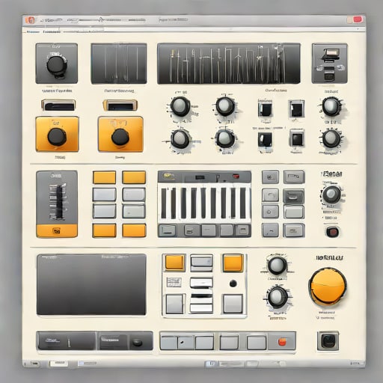Click the large dark touch pad
Screen dimensions: 383x383
point(91,284)
